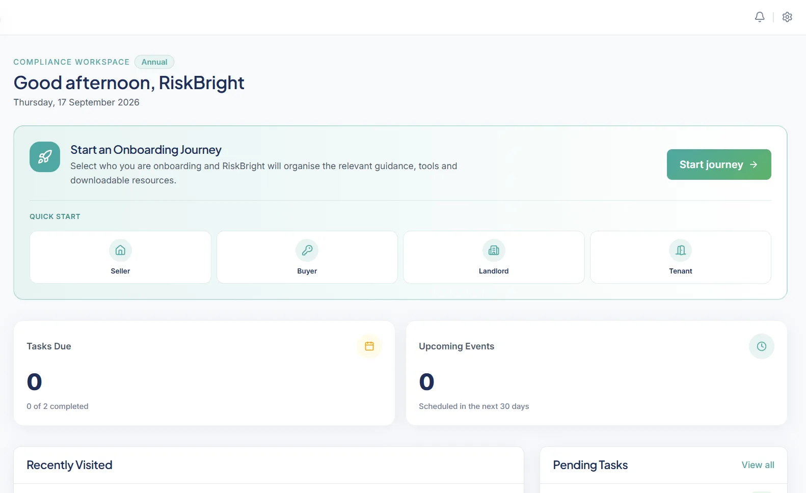
Task: Click the "Pending Tasks" heading
Action: [590, 465]
